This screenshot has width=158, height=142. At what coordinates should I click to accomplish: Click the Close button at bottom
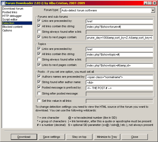135,137
